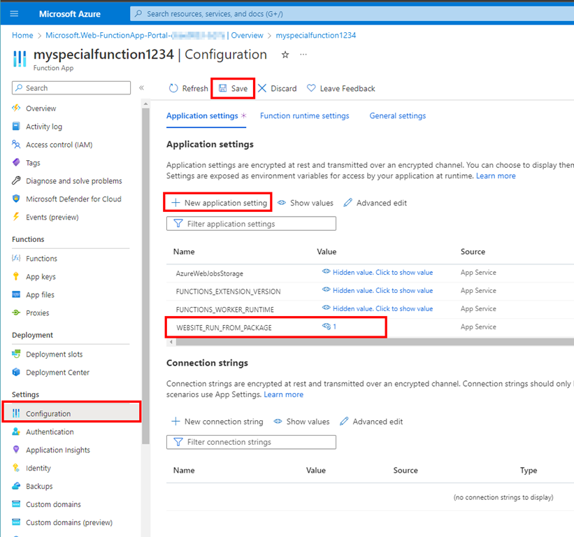Open the Azure portal hamburger menu
This screenshot has height=537, width=574.
(14, 14)
